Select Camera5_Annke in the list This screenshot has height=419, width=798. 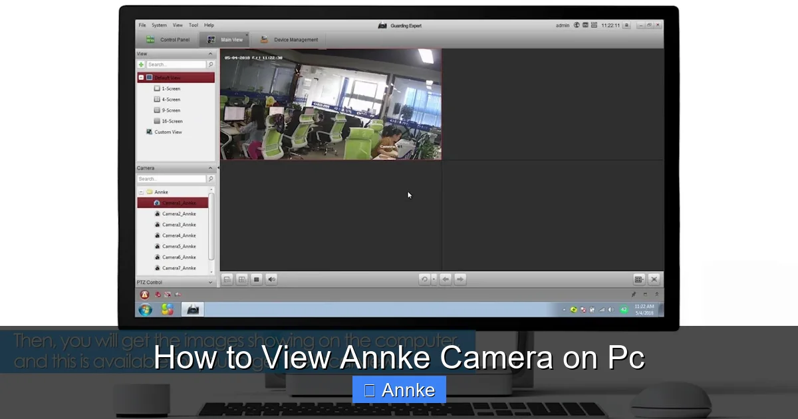pos(175,247)
